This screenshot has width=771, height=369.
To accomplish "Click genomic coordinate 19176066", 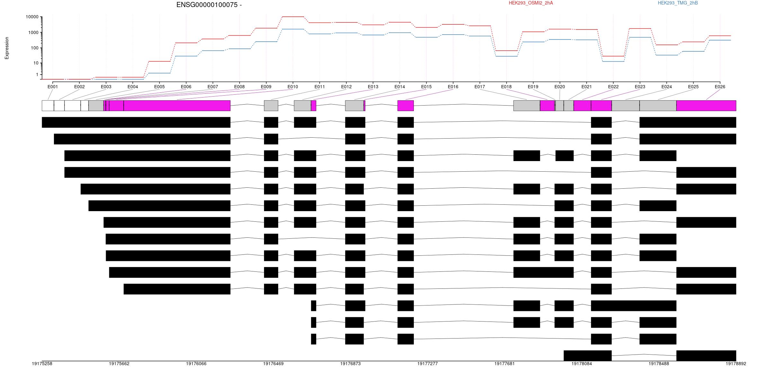I will coord(196,364).
